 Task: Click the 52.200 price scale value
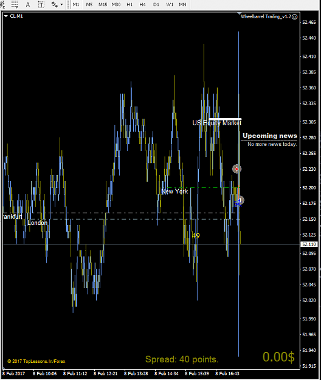(309, 188)
